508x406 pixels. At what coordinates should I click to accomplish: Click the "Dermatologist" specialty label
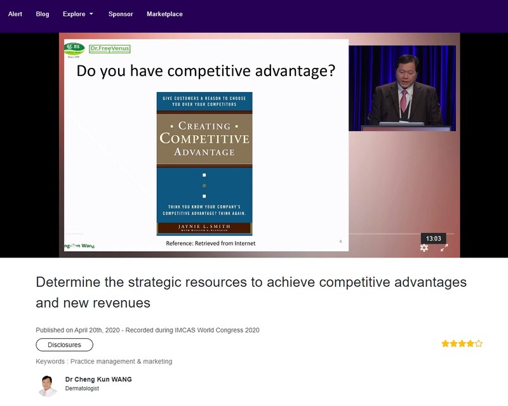tap(82, 388)
